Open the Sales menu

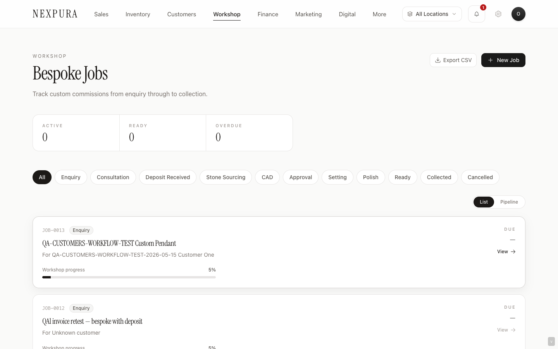click(x=101, y=14)
